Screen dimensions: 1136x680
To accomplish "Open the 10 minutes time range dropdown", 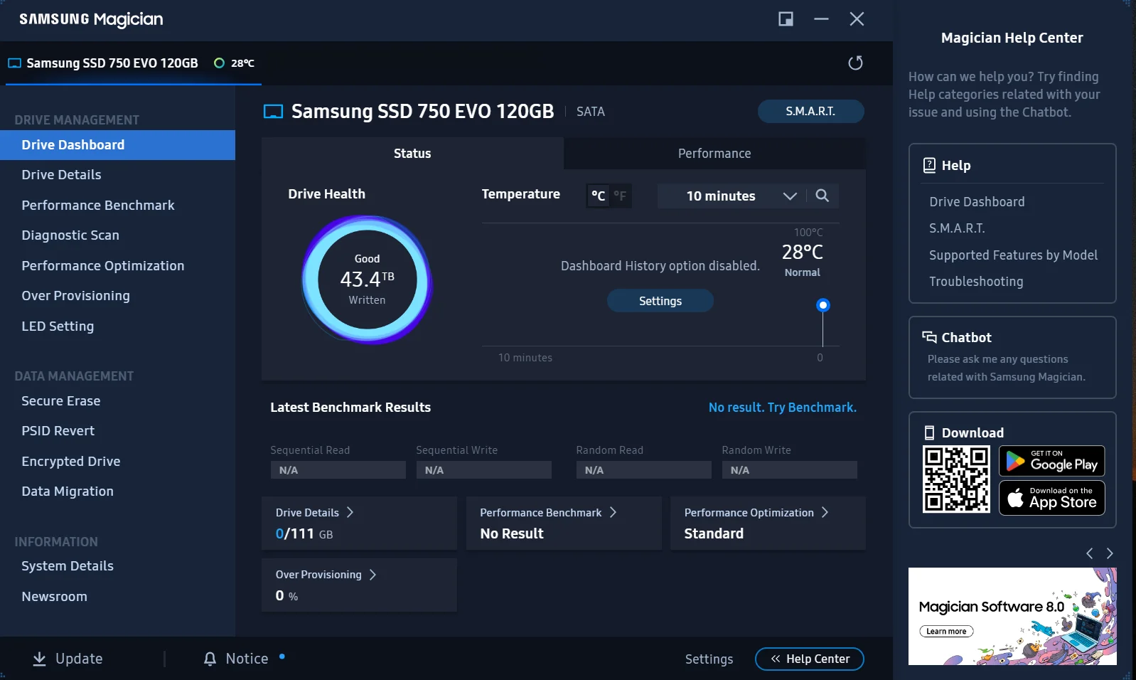I will 732,196.
